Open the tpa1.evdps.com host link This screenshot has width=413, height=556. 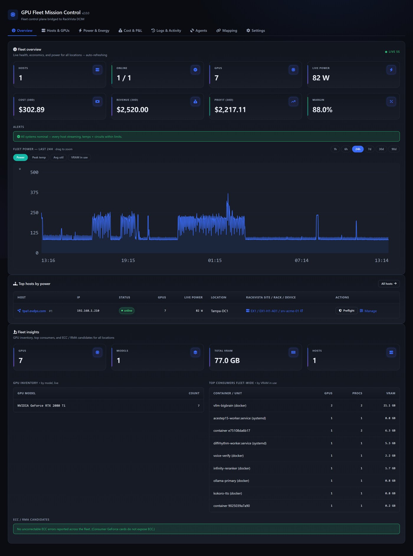click(x=34, y=311)
